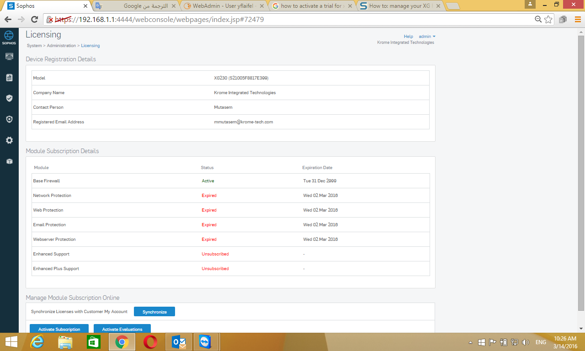Switch to Chrome in taskbar
Viewport: 585px width, 351px height.
pos(122,342)
